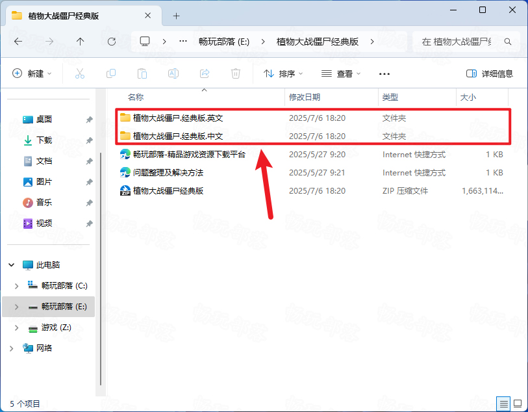Open the address bar ellipsis for hidden path
The height and width of the screenshot is (412, 528).
click(183, 42)
